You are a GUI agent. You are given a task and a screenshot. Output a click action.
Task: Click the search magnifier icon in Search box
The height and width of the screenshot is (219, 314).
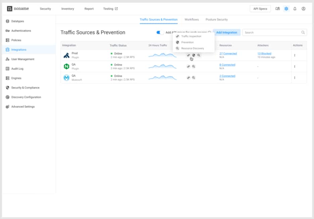click(303, 32)
